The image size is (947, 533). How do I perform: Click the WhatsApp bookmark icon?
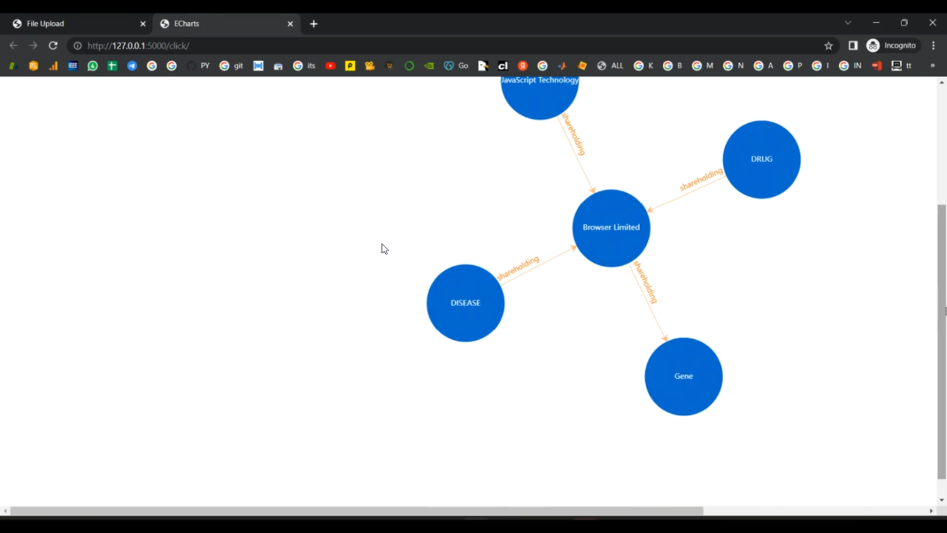click(93, 66)
